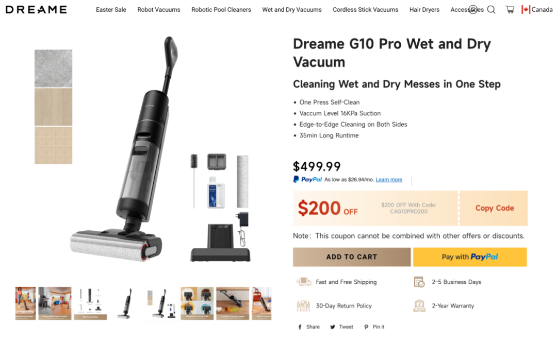Open Easter Sale menu item
Image resolution: width=557 pixels, height=342 pixels.
click(x=111, y=10)
